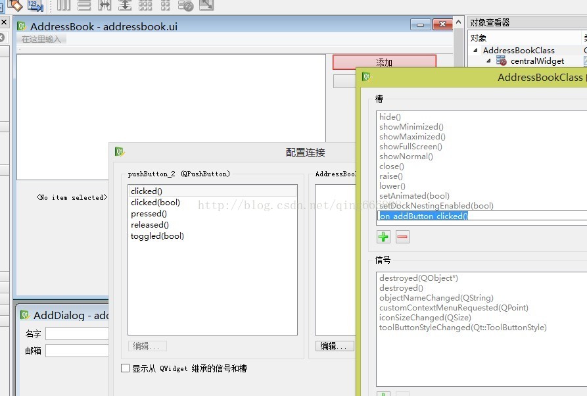
Task: Select hide() in the slot list
Action: point(390,117)
